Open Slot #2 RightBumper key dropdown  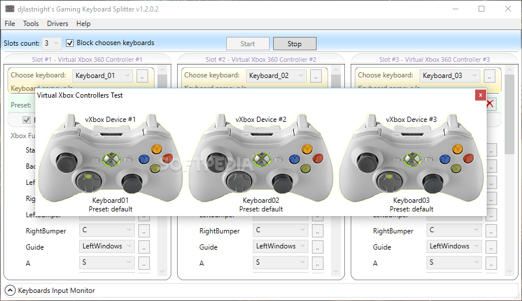click(x=281, y=230)
